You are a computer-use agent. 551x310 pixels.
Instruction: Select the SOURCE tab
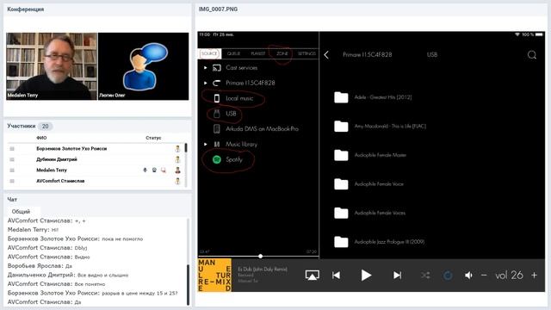click(x=209, y=53)
